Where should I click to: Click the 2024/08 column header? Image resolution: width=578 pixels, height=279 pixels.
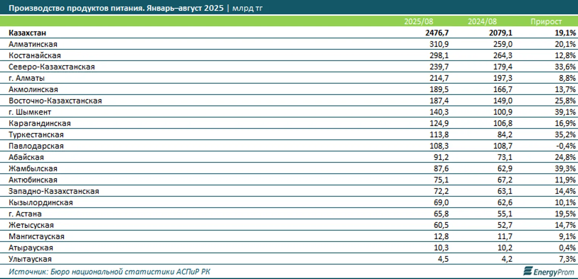pyautogui.click(x=483, y=22)
